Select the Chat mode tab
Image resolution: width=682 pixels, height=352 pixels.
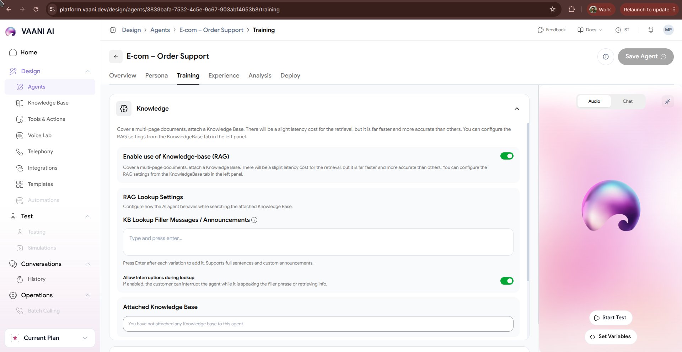tap(628, 101)
